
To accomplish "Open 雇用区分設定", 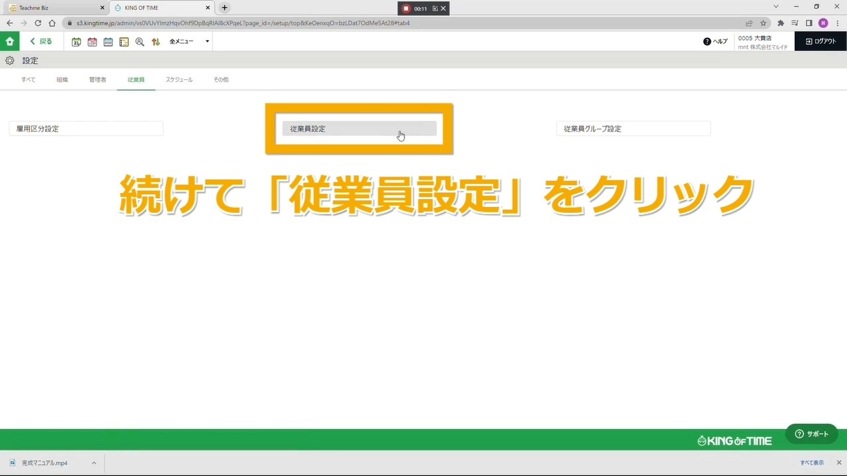I will click(x=86, y=129).
